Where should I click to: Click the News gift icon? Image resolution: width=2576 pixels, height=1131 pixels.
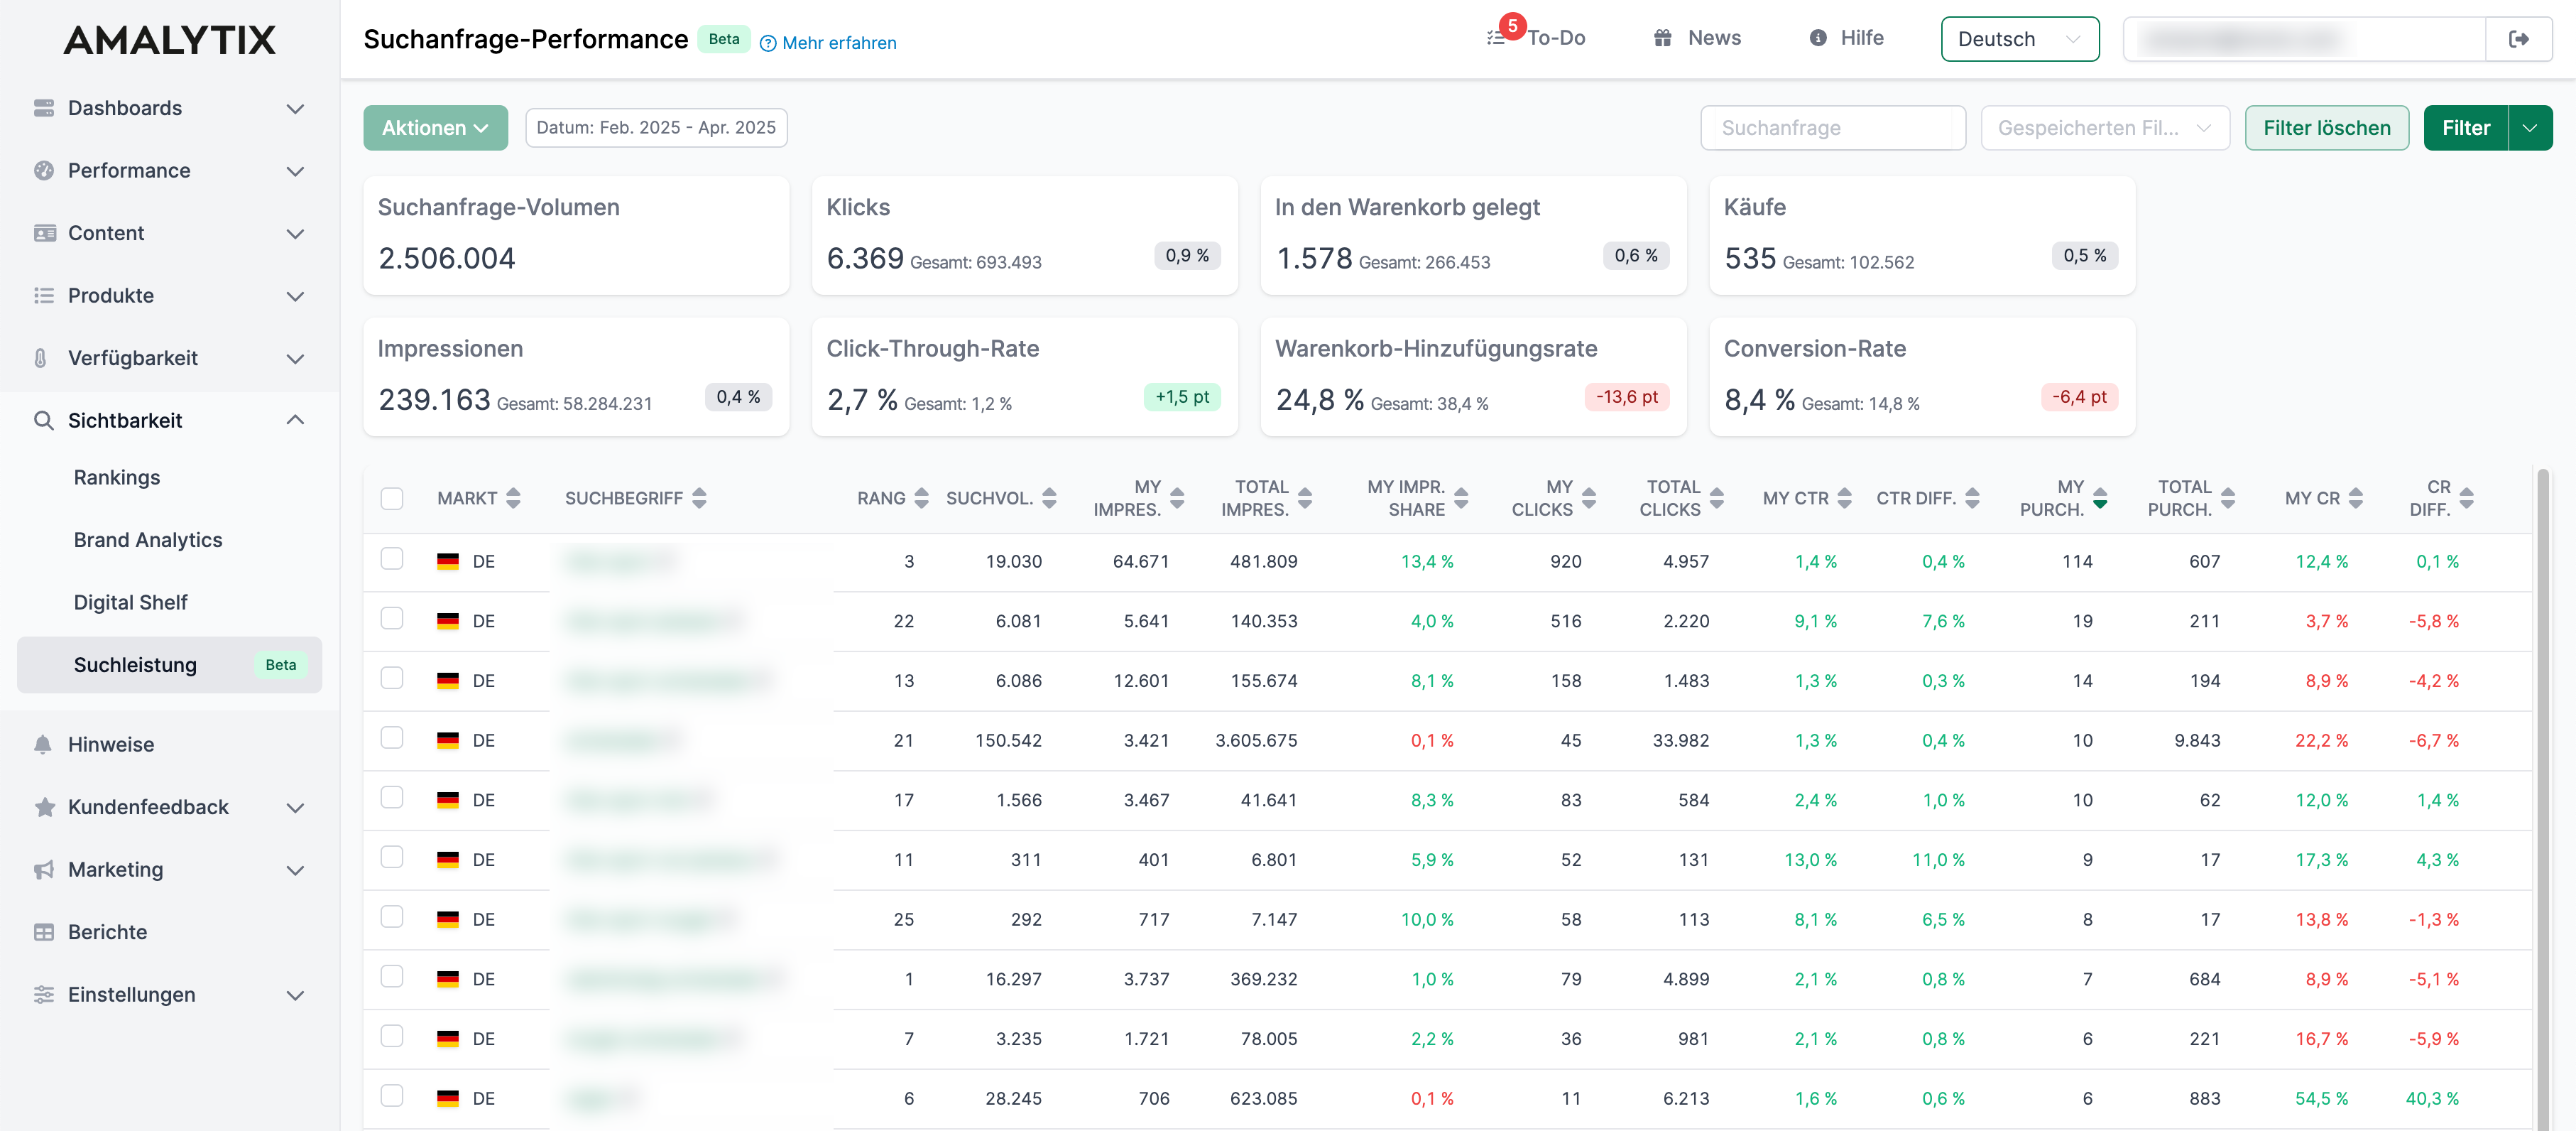click(1662, 38)
